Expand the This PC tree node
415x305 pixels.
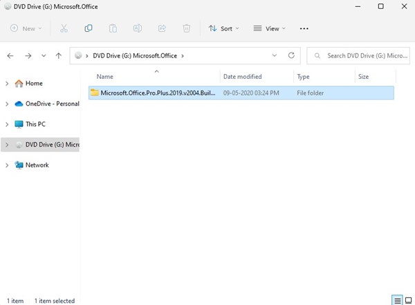point(7,124)
